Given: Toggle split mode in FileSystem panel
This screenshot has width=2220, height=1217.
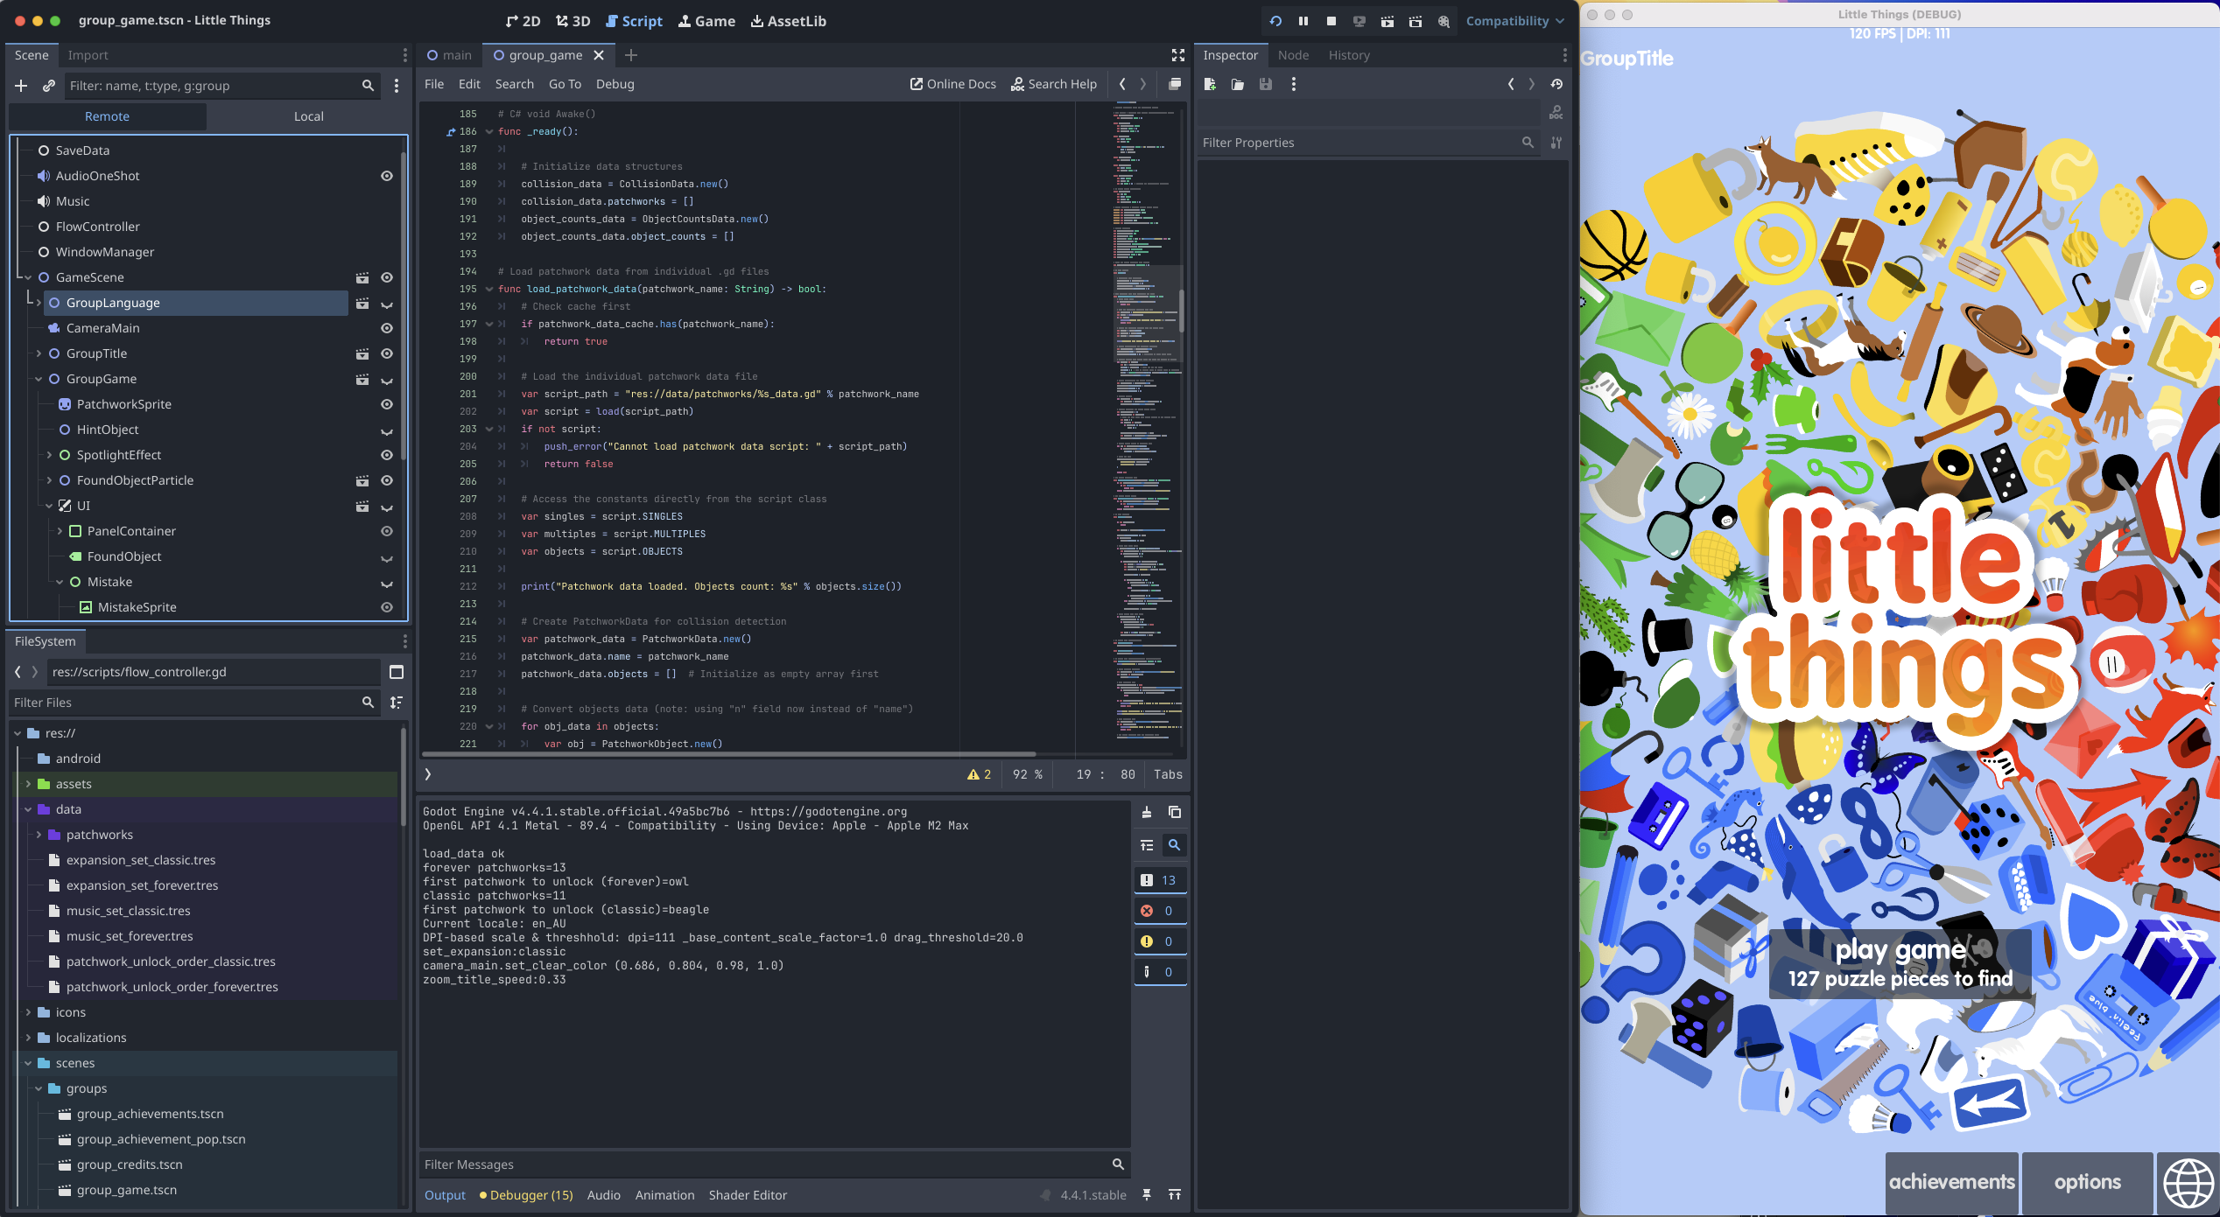Looking at the screenshot, I should click(x=396, y=672).
